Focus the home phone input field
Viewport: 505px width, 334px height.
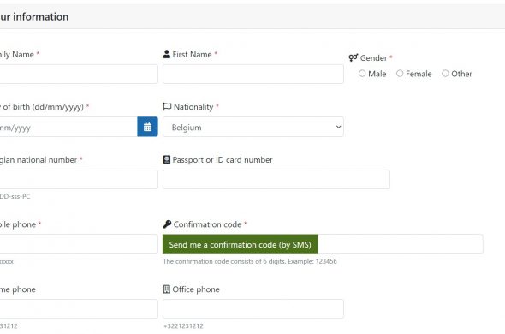pos(79,309)
